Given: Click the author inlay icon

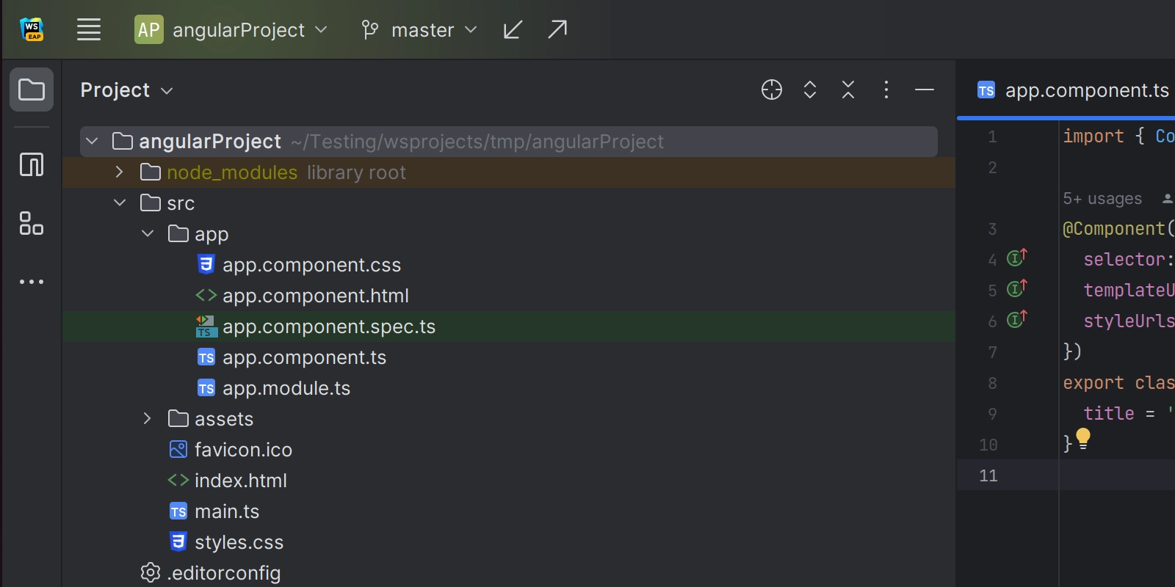Looking at the screenshot, I should tap(1168, 199).
